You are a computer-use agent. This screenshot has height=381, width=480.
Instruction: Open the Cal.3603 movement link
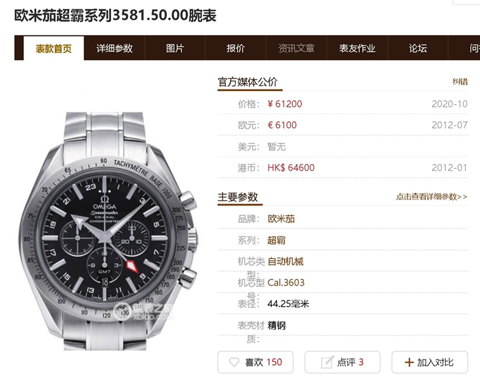286,282
